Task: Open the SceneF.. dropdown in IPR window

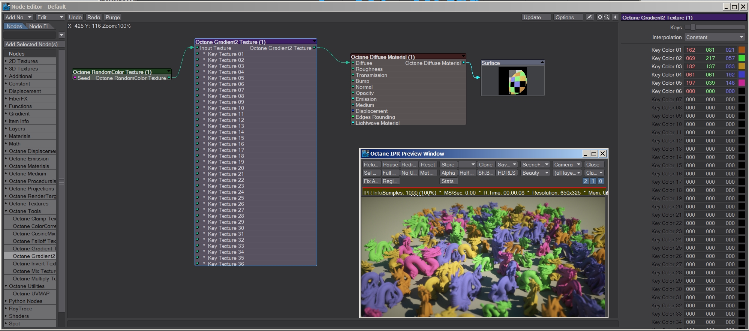Action: pos(535,165)
